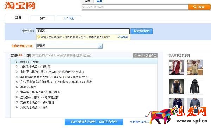Image resolution: width=211 pixels, height=128 pixels.
Task: Open the 拍卖 tab
Action: click(x=43, y=18)
